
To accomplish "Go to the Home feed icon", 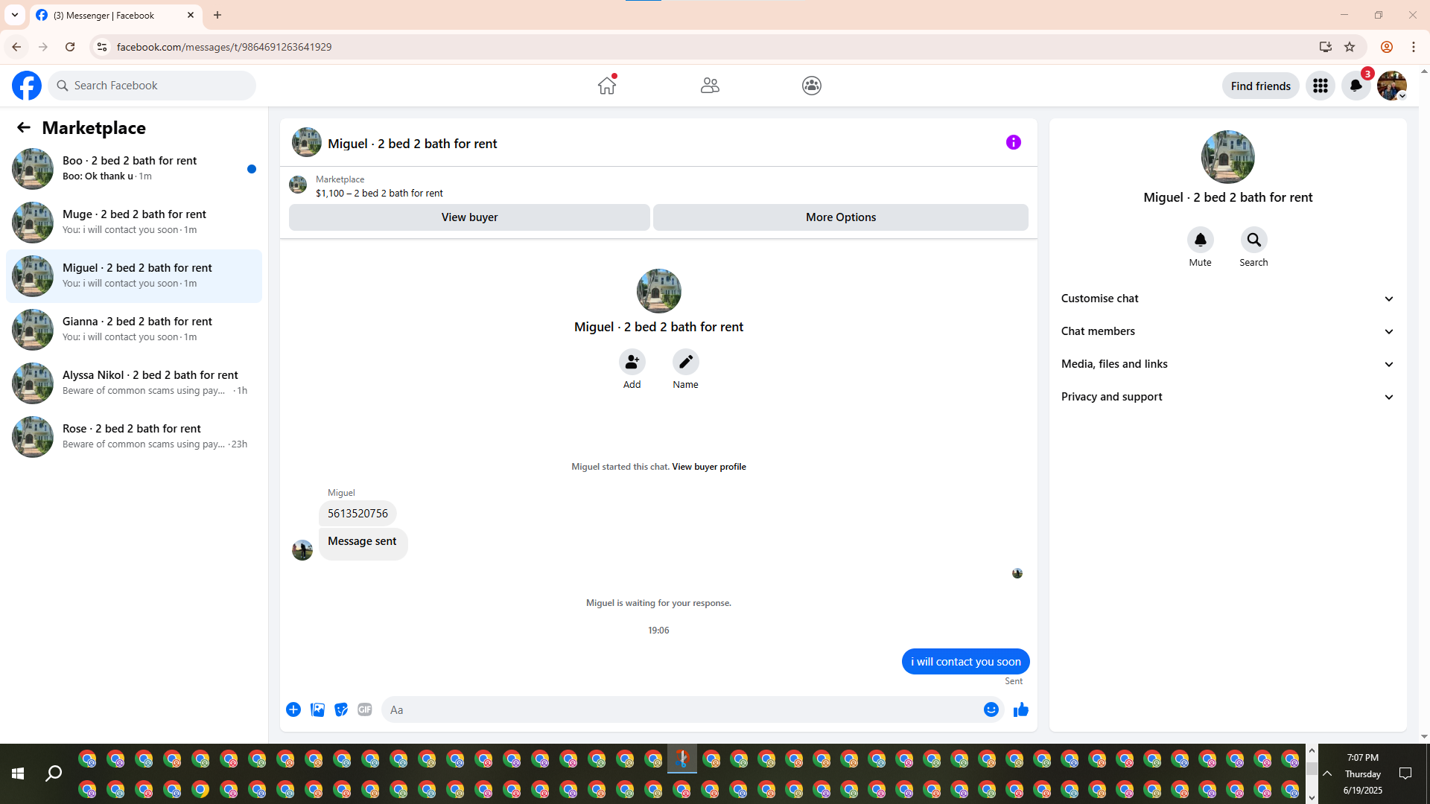I will (x=607, y=86).
